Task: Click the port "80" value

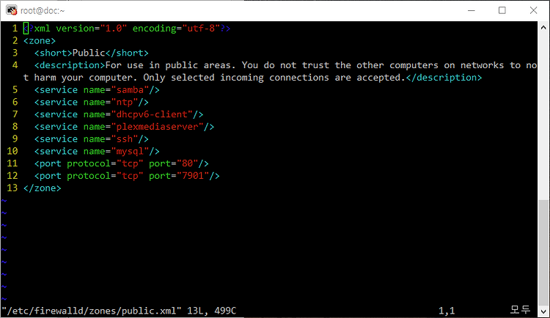Action: pos(187,163)
